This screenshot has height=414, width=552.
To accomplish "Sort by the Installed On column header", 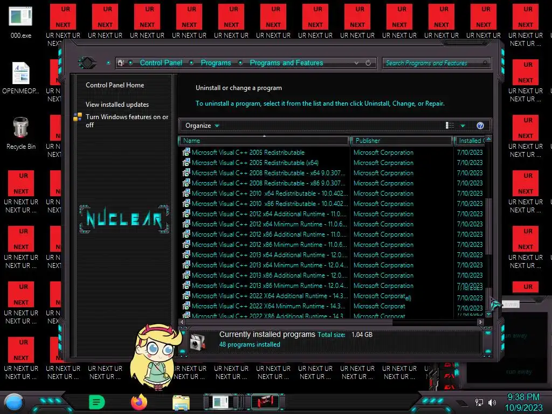I will click(x=470, y=141).
